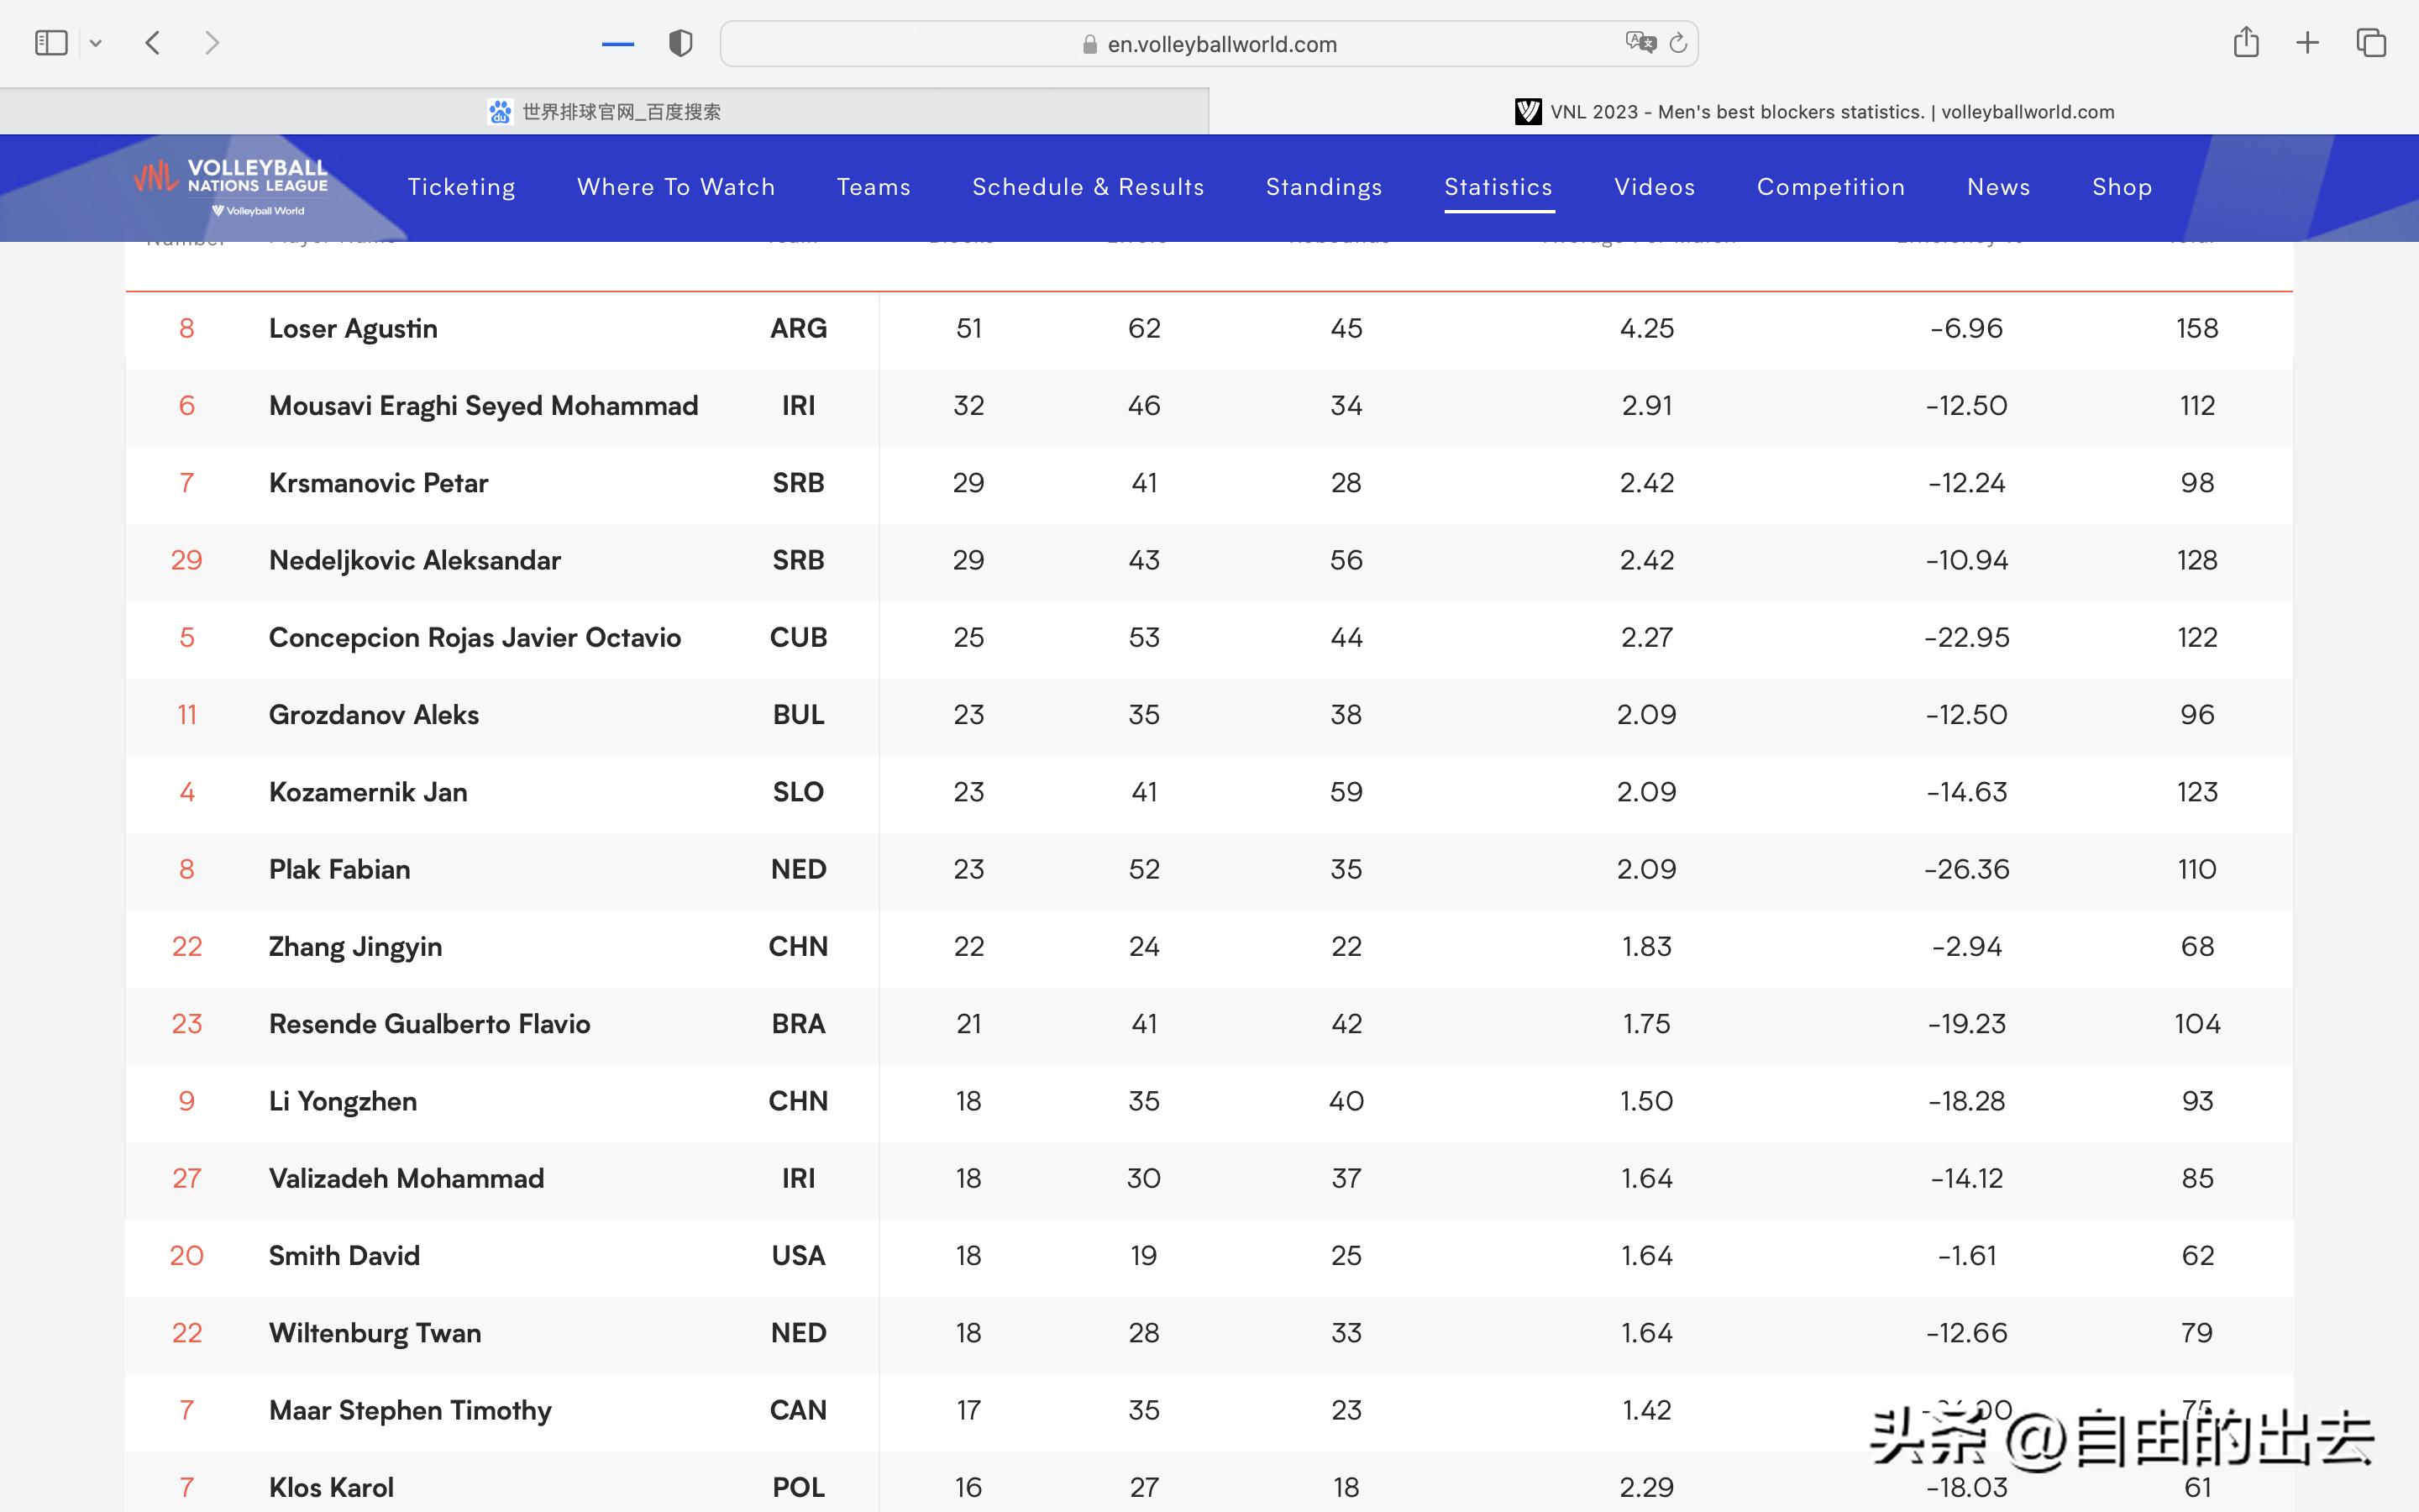Open player Loser Agustin's link
The height and width of the screenshot is (1512, 2419).
[353, 329]
